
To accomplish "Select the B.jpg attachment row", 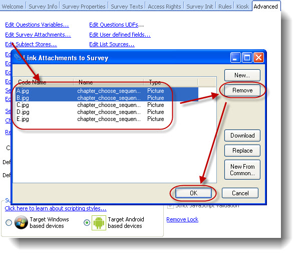I will [x=107, y=98].
